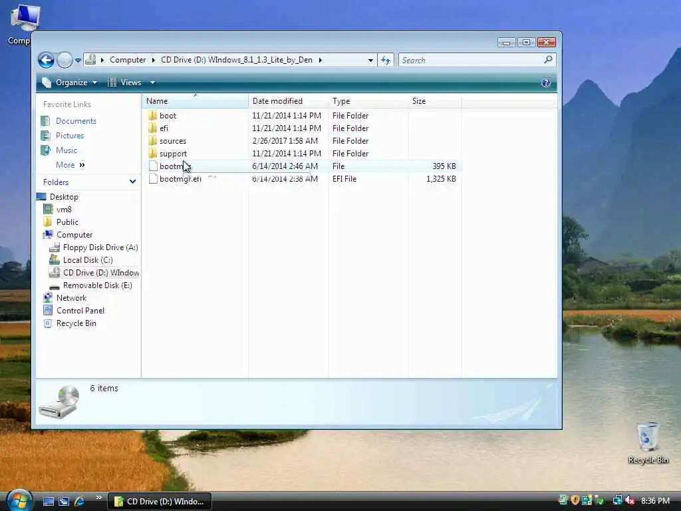Launch Internet Explorer from quick launch
The height and width of the screenshot is (511, 681).
click(79, 502)
